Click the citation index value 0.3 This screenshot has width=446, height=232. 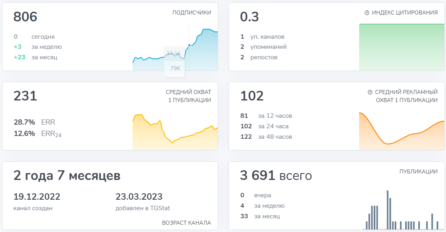click(249, 17)
